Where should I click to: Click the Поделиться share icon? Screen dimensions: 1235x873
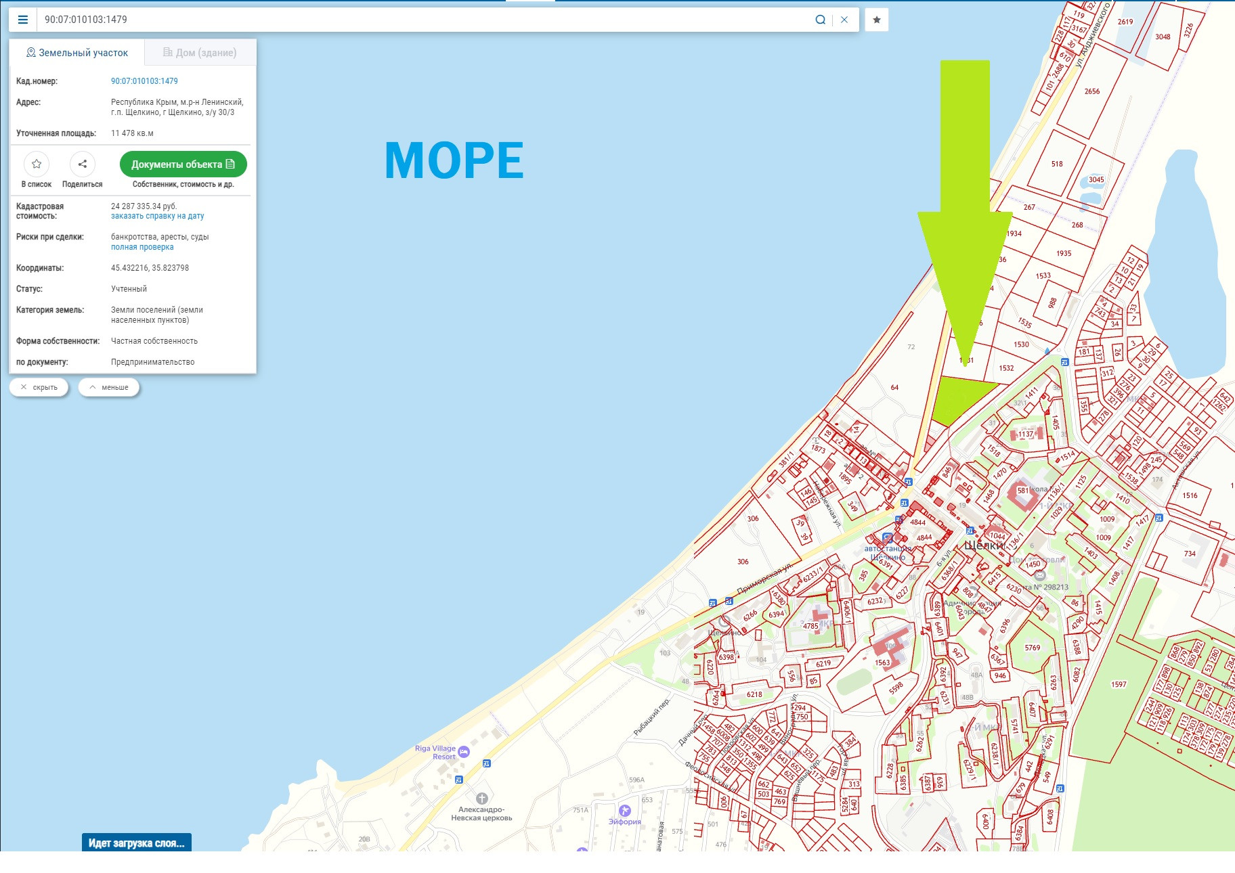(x=83, y=164)
